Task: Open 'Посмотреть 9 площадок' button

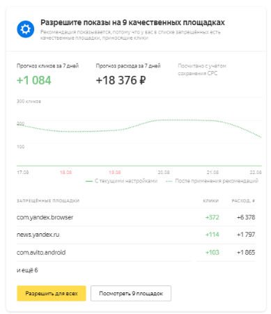Action: click(131, 293)
